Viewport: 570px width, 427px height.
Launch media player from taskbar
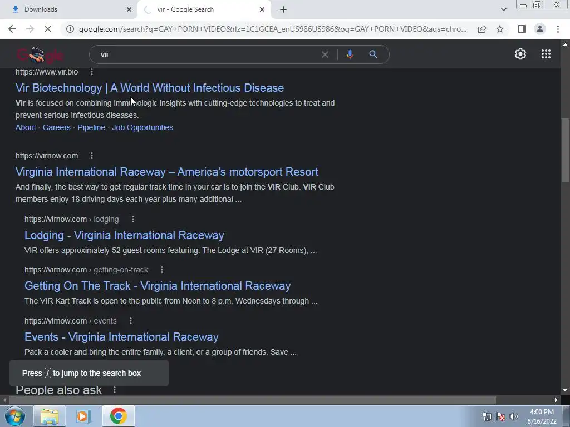[x=83, y=416]
